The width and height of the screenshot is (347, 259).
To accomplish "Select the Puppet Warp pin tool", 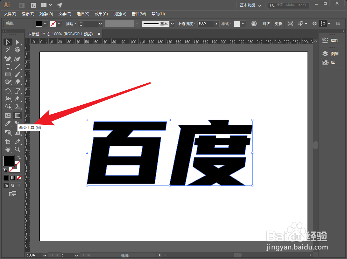I will point(18,99).
